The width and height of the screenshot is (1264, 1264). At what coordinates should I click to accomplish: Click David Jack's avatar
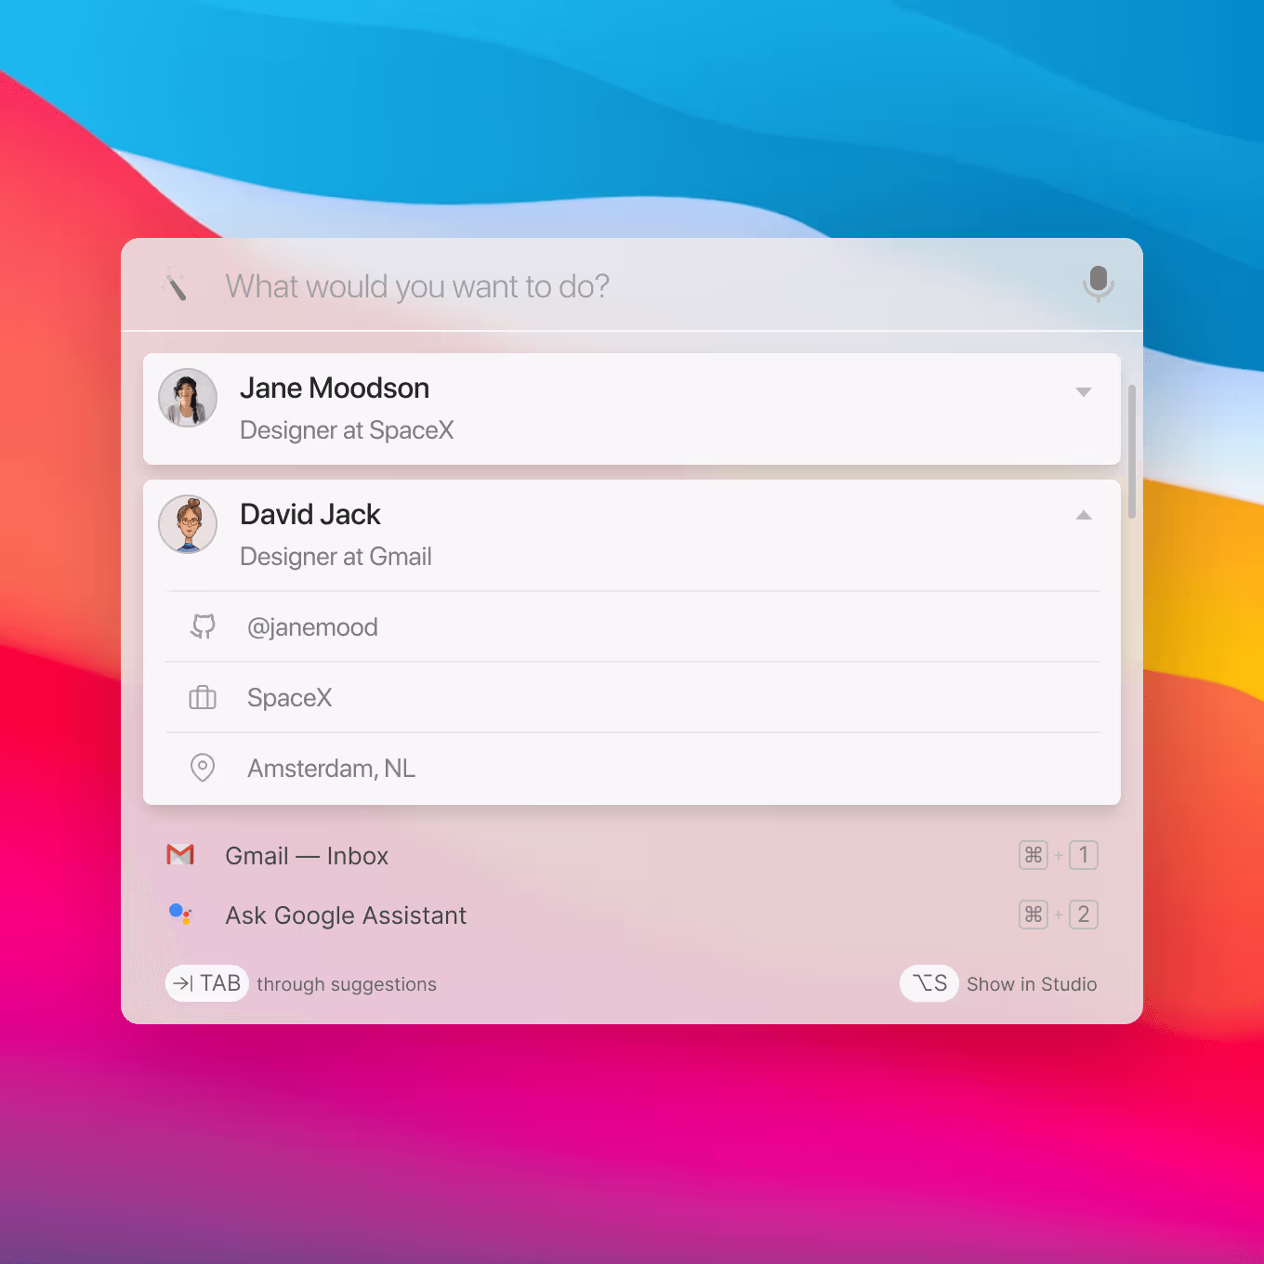click(188, 524)
